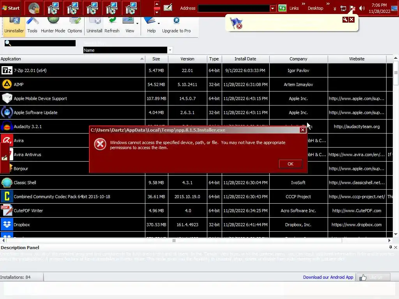
Task: Select the Dropbox application icon
Action: click(x=7, y=225)
